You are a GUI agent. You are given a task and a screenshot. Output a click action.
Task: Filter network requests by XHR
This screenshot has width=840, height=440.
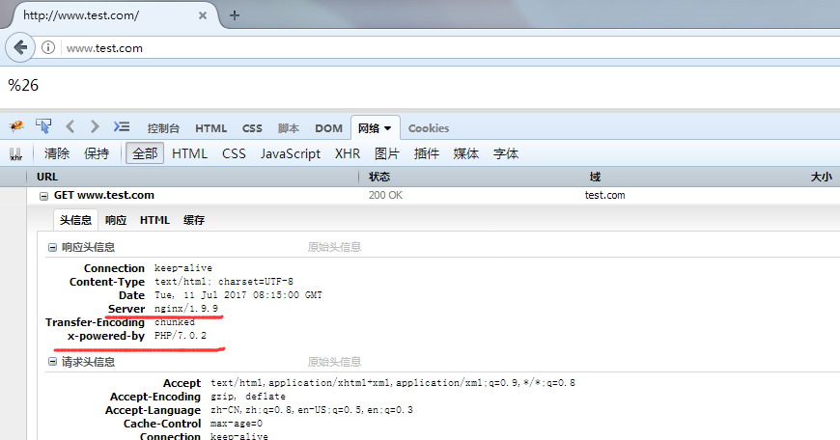(348, 153)
